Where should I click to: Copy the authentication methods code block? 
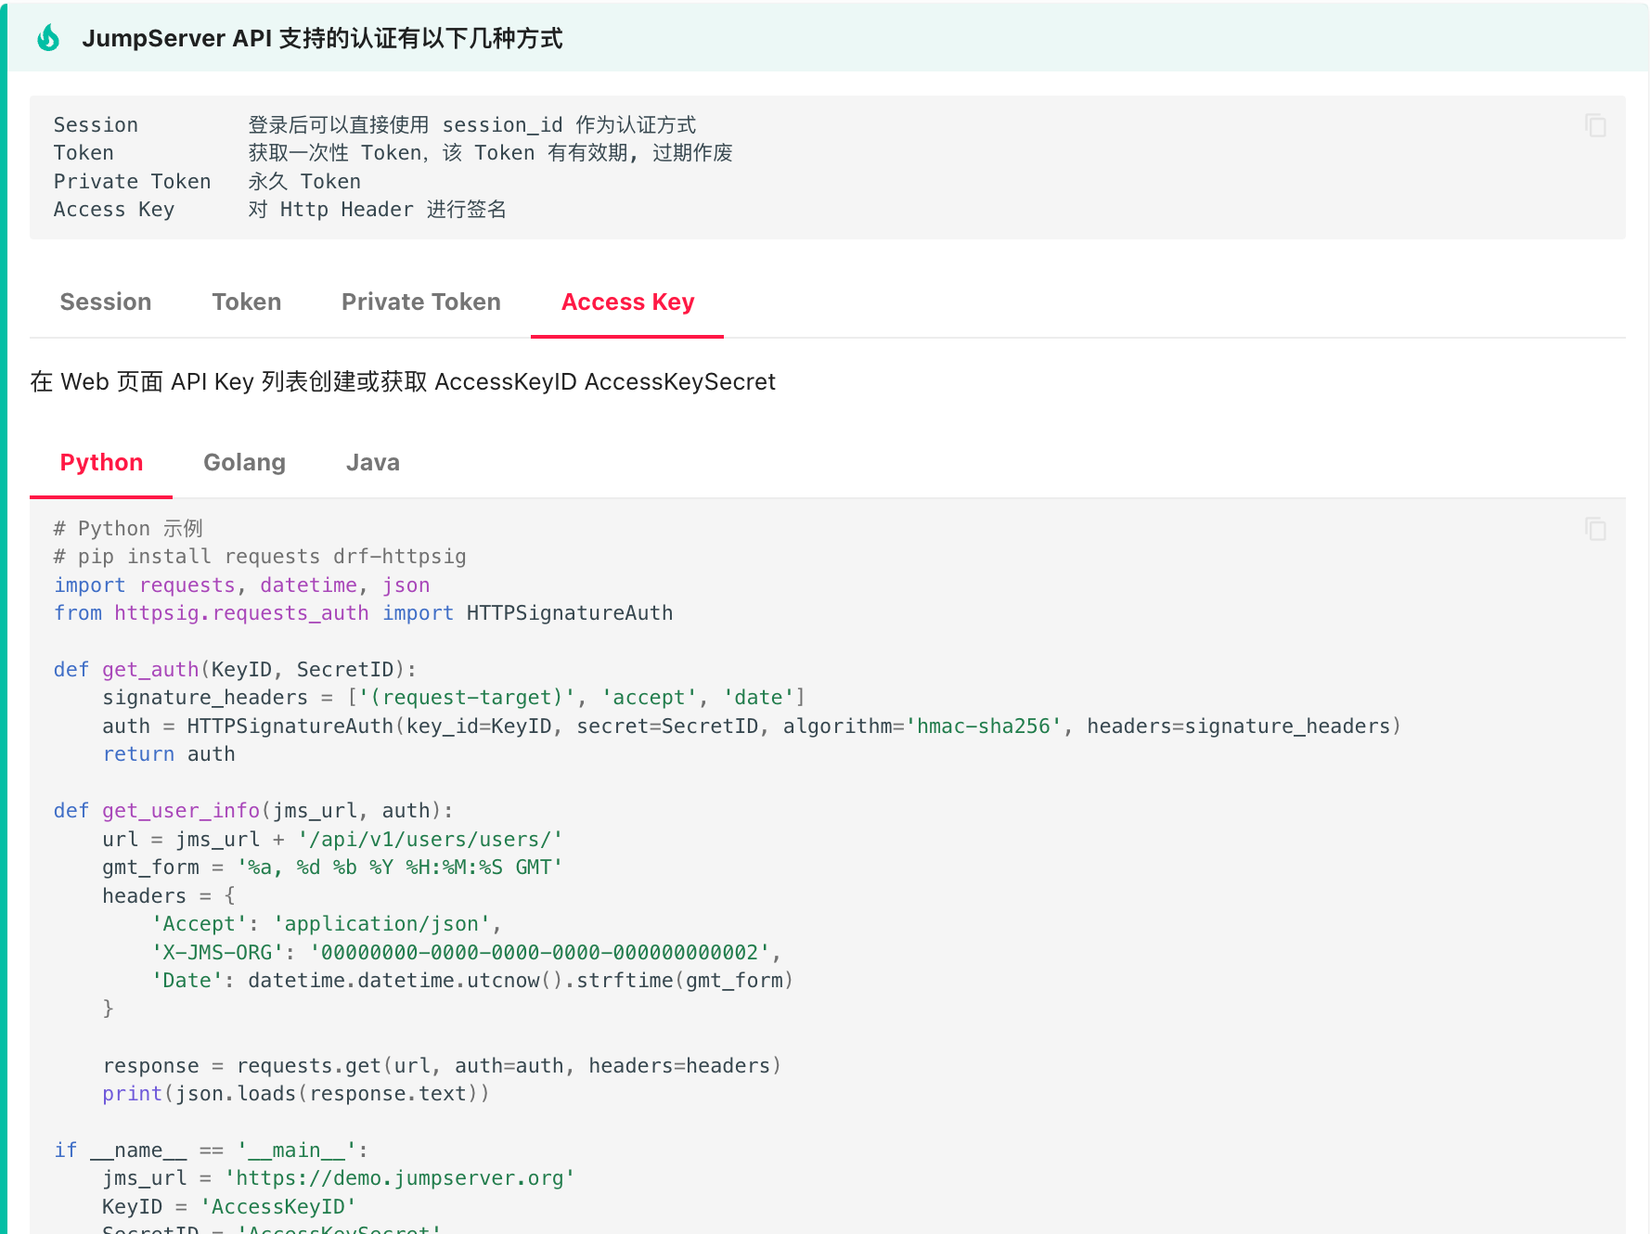pyautogui.click(x=1595, y=125)
